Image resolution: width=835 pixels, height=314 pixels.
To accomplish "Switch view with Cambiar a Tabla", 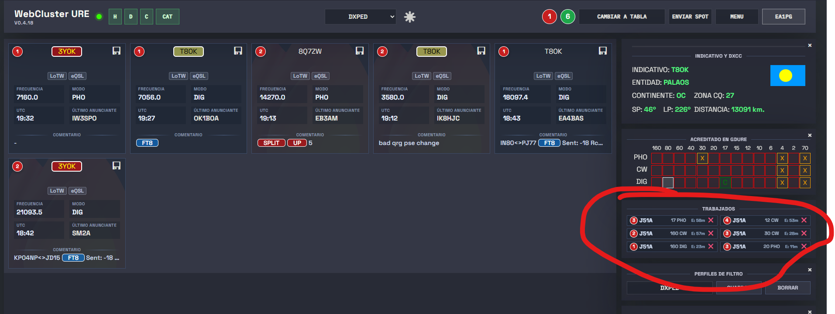I will tap(622, 17).
